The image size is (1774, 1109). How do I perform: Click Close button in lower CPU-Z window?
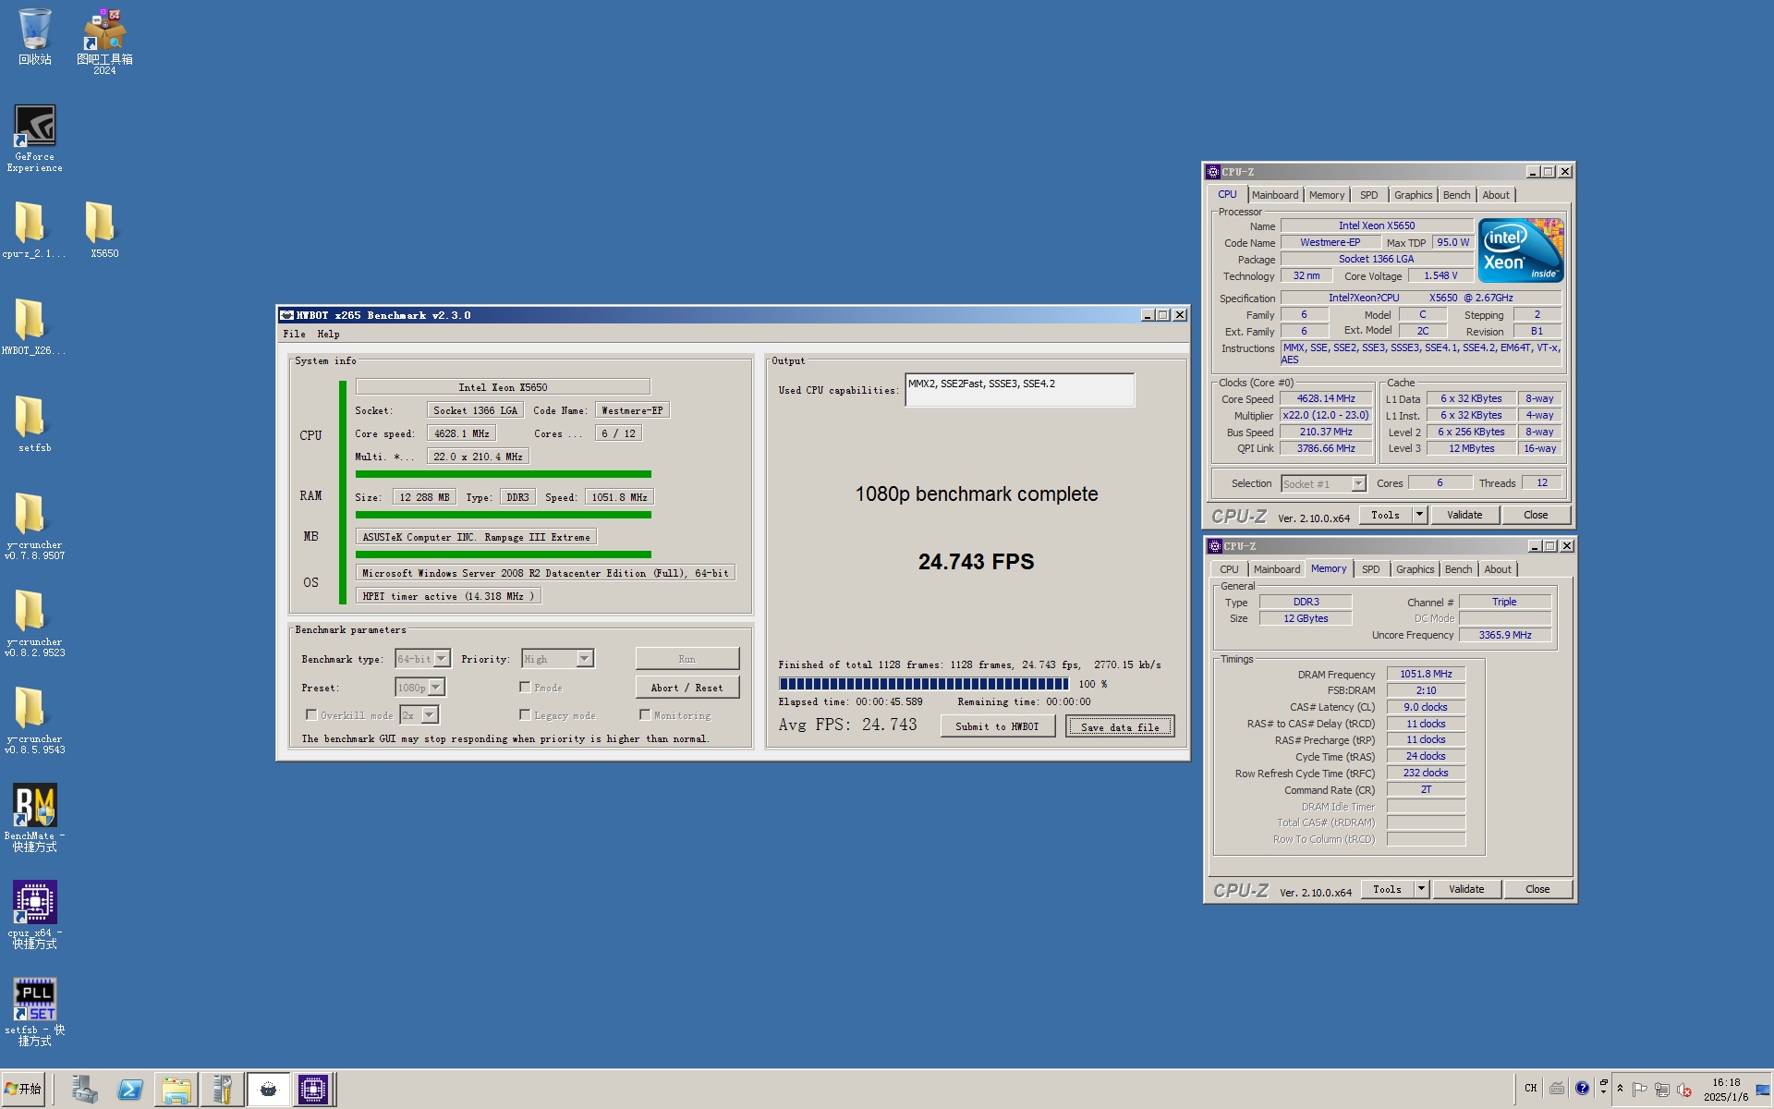(x=1537, y=889)
